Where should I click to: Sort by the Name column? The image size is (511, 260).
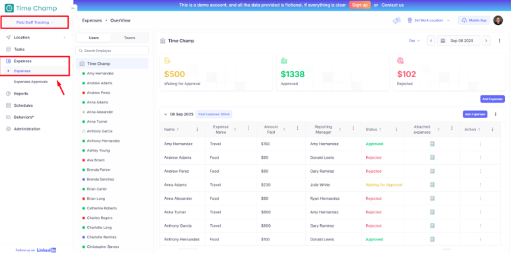[177, 130]
